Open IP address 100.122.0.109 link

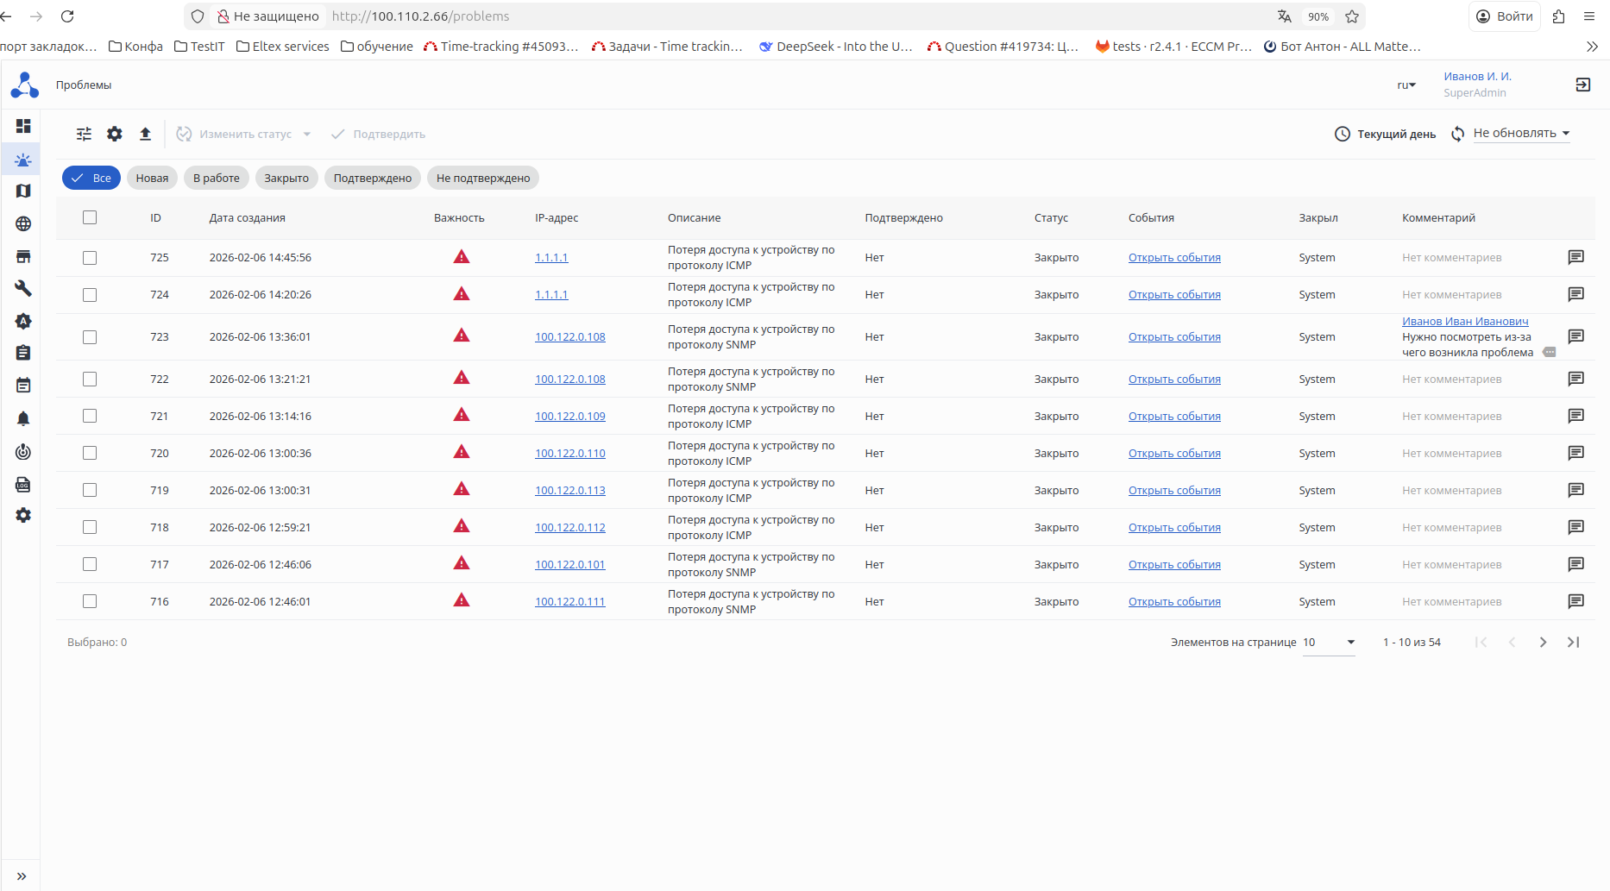point(569,417)
